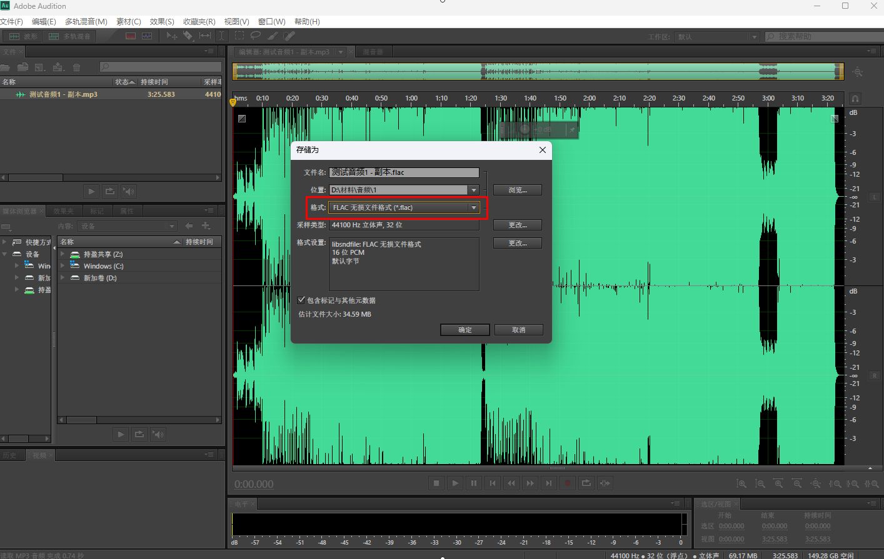Click the 确定 button to save
The width and height of the screenshot is (884, 559).
pos(465,330)
